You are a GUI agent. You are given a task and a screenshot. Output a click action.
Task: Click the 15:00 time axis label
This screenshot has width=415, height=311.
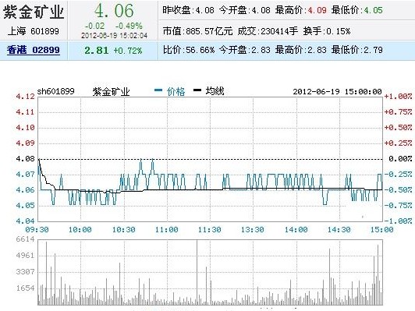[x=382, y=229]
